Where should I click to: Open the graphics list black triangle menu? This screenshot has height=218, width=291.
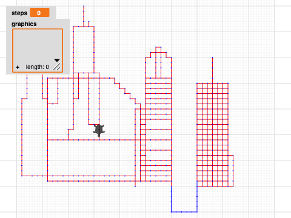click(57, 60)
